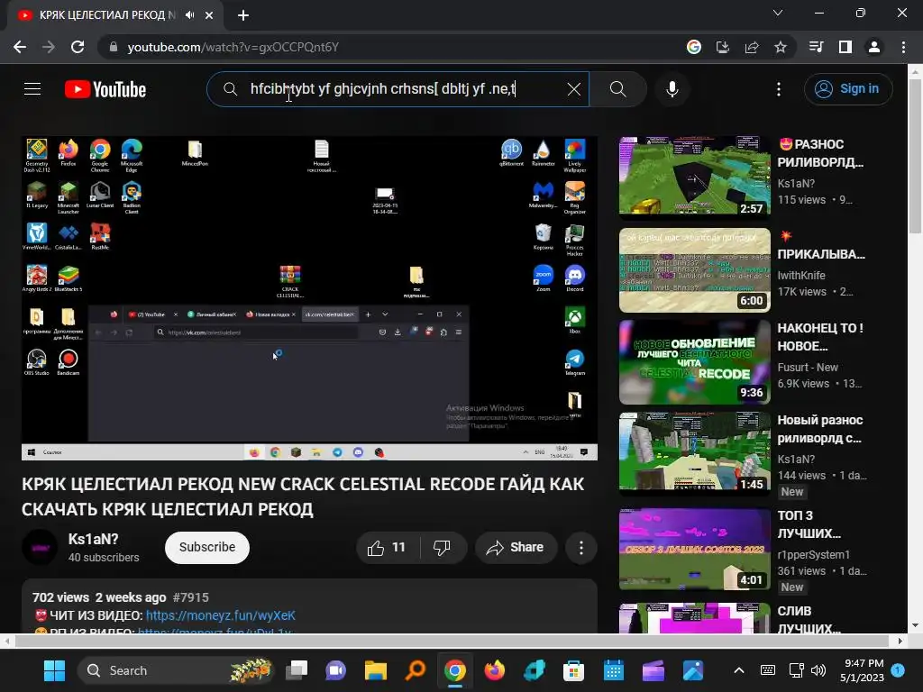The image size is (923, 692).
Task: Open the Chrome profile avatar
Action: point(874,47)
